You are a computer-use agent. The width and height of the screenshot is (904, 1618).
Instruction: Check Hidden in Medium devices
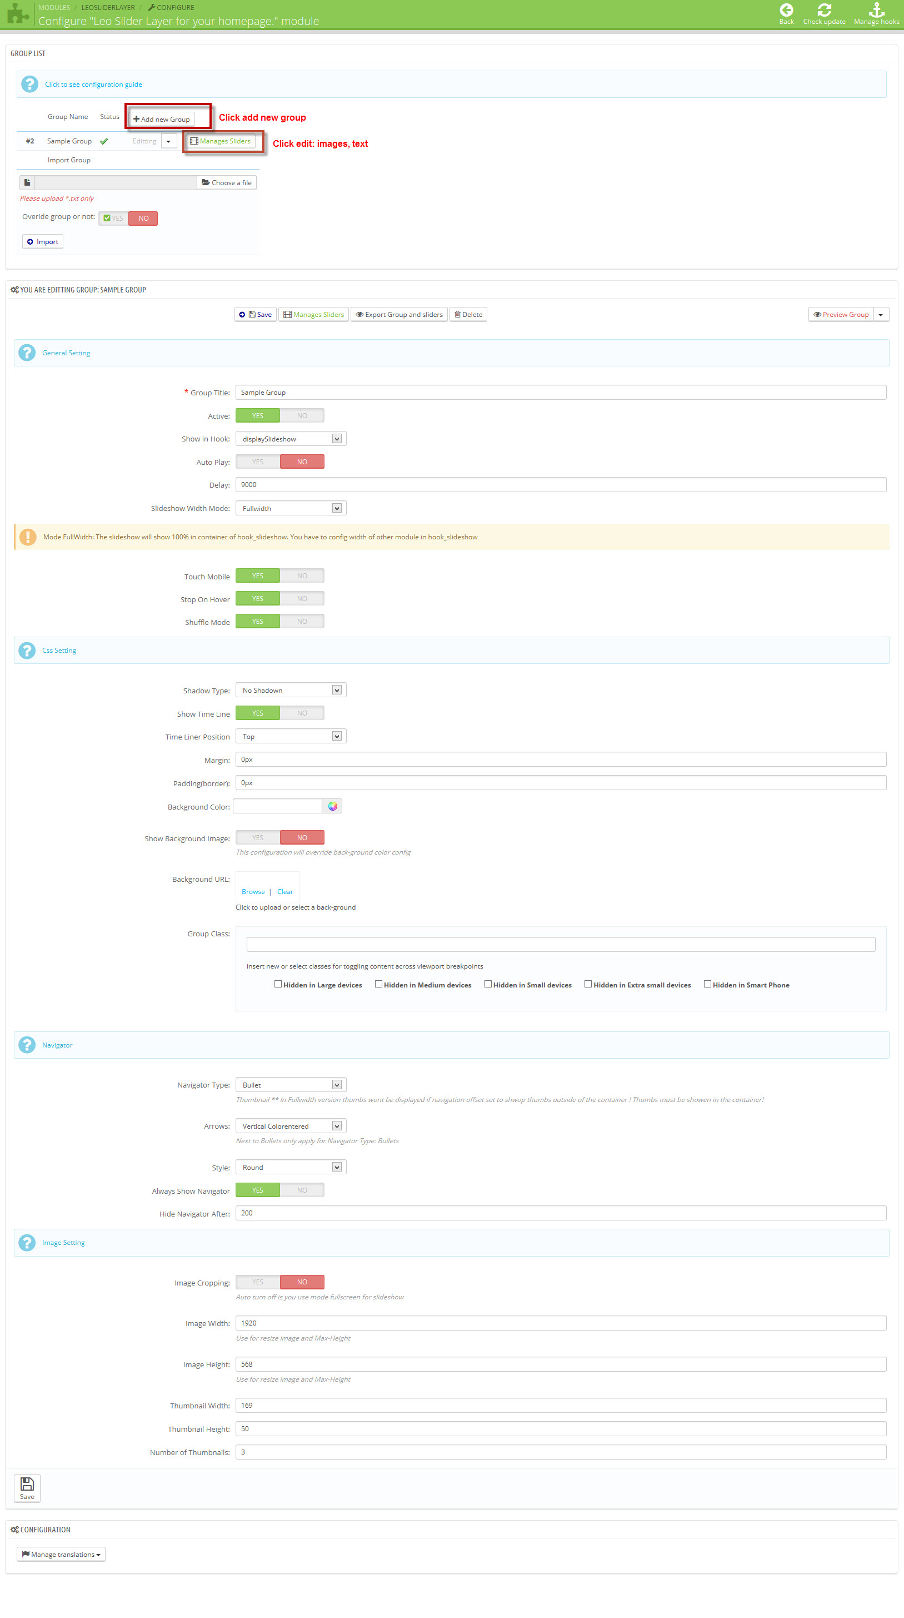378,984
